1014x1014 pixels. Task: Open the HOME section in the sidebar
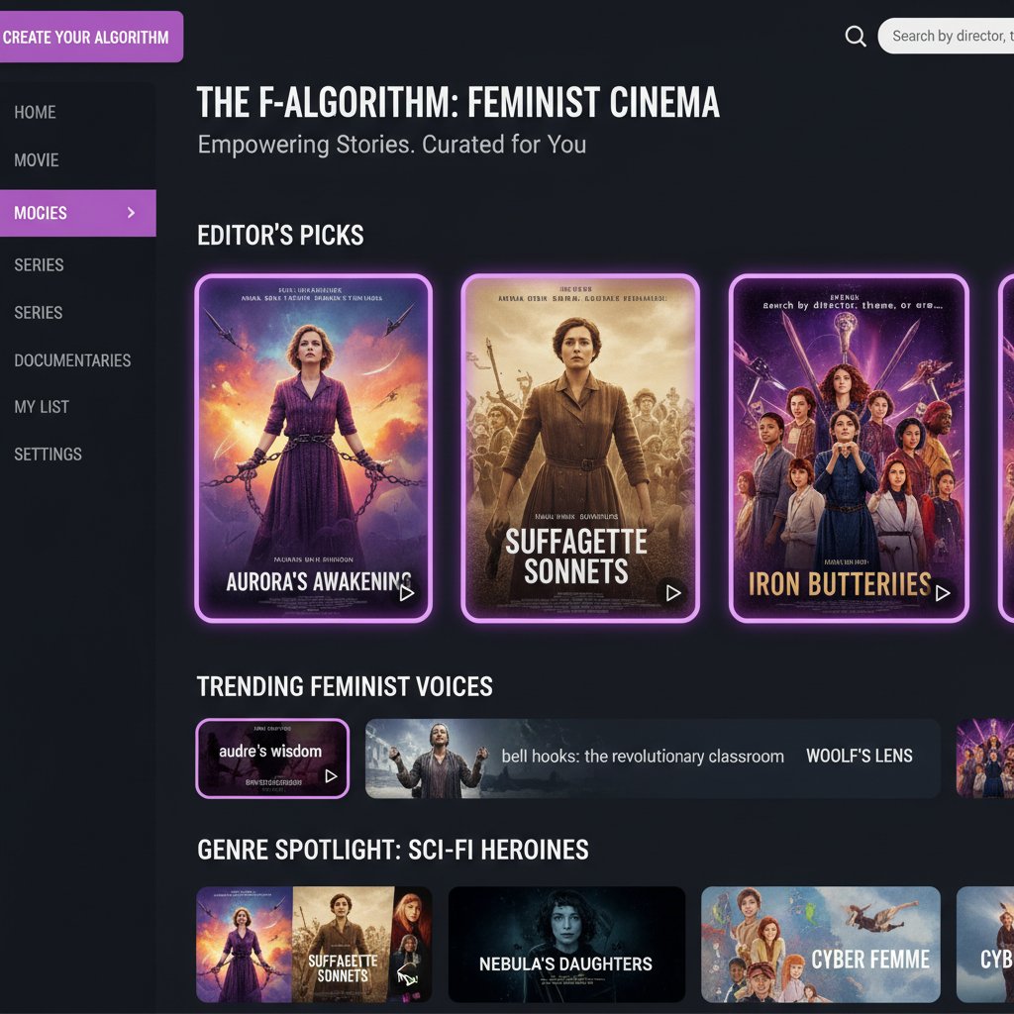[35, 112]
